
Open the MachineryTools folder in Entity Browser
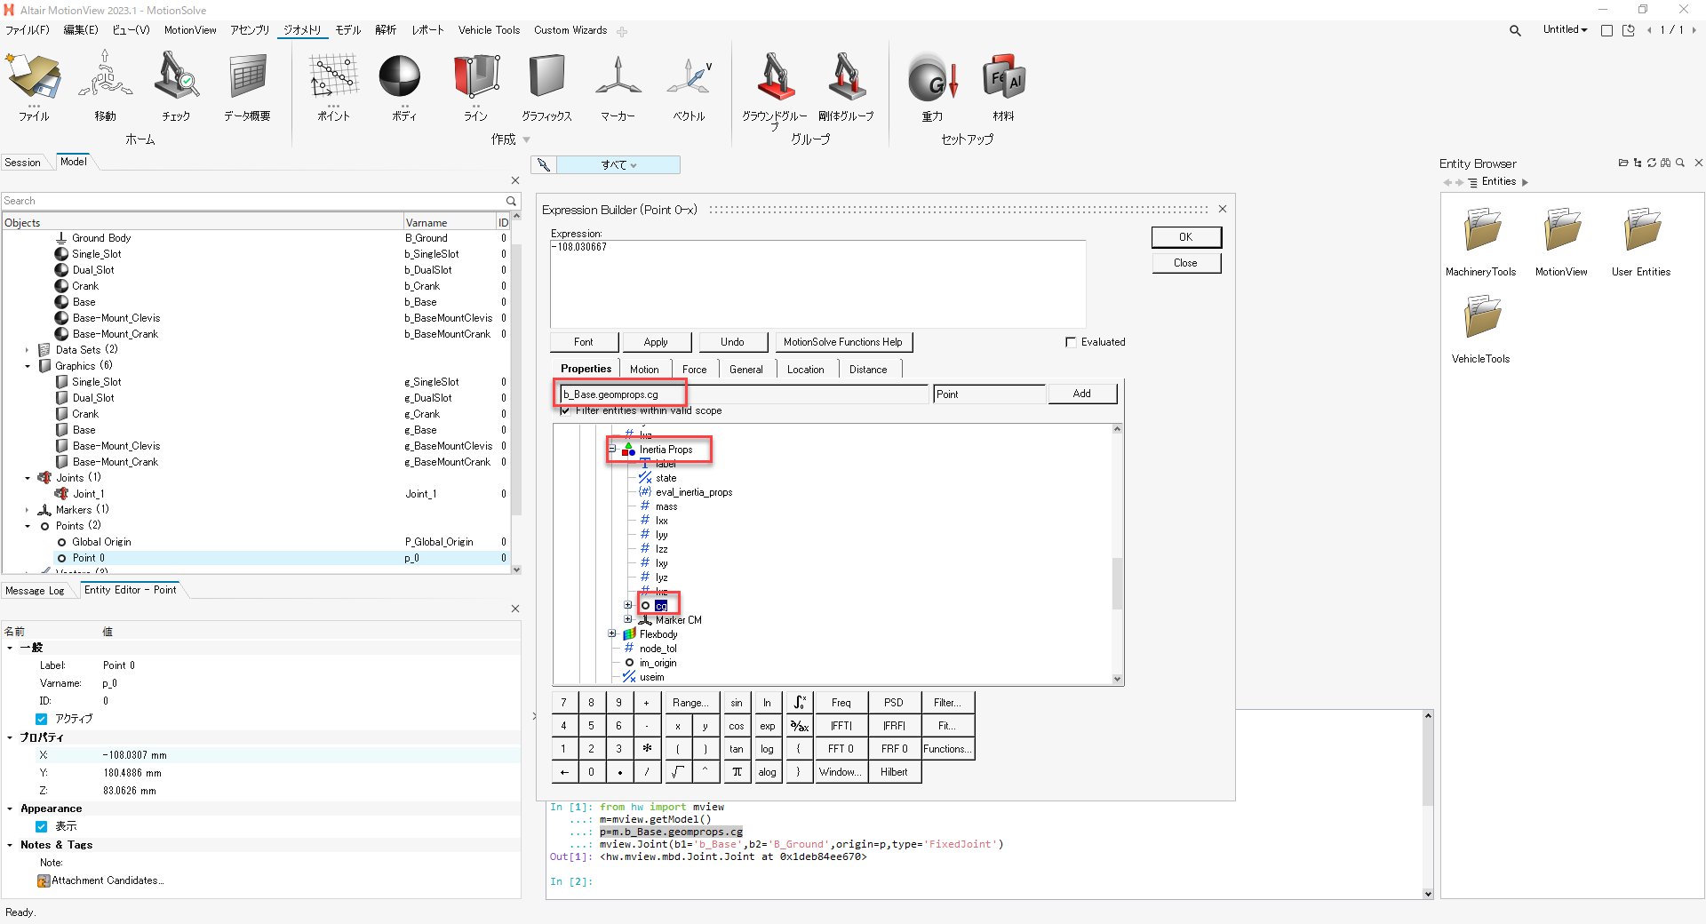click(1481, 242)
